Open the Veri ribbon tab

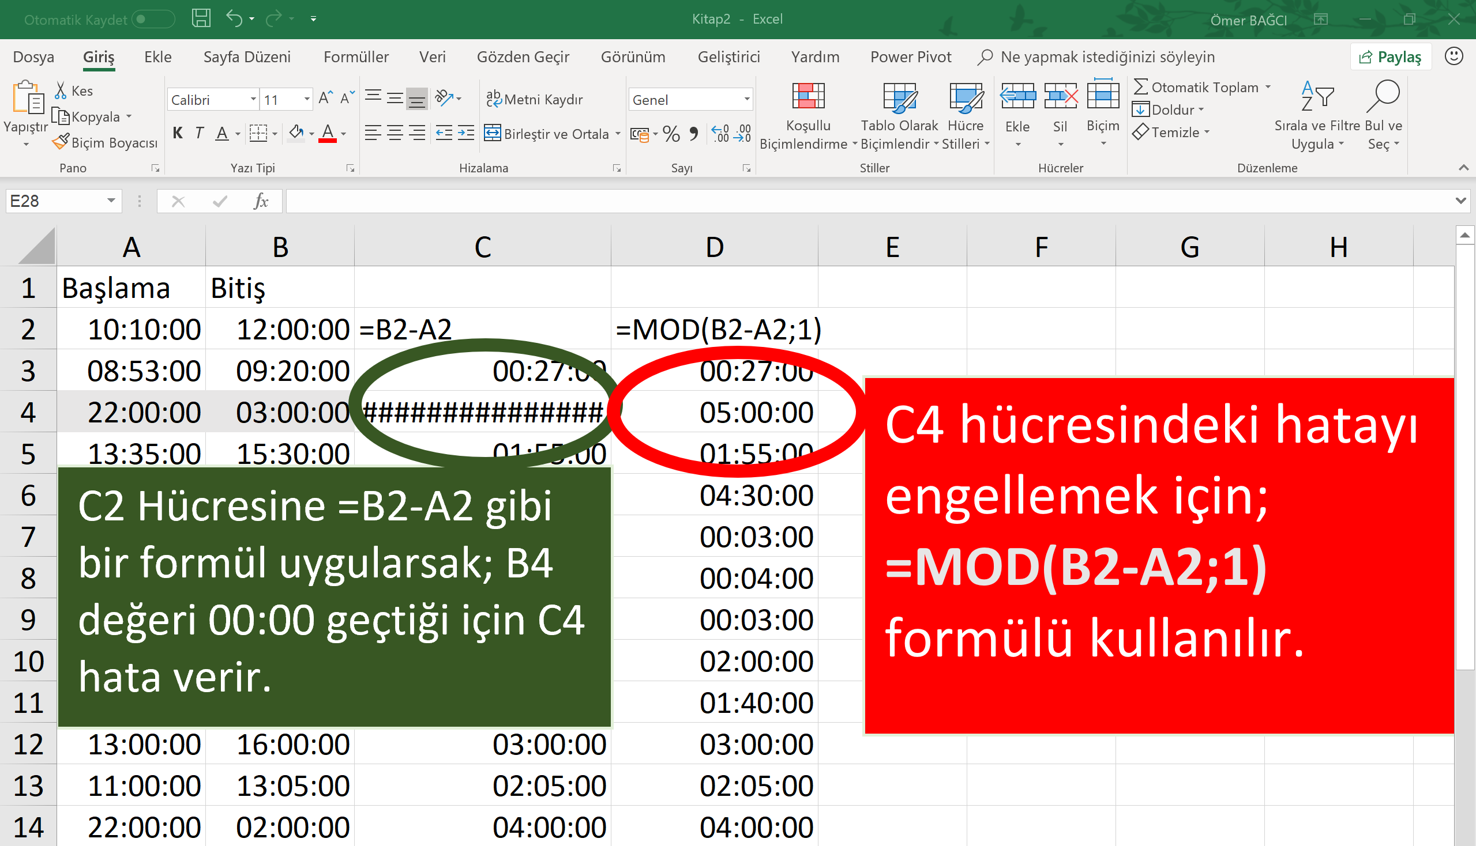point(432,56)
